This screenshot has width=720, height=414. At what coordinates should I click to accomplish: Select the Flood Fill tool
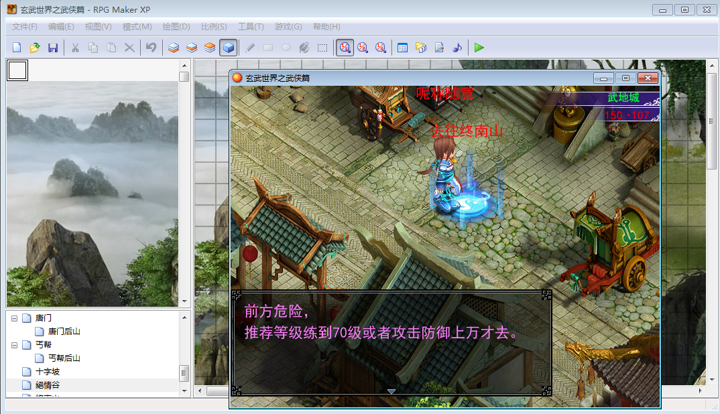304,48
